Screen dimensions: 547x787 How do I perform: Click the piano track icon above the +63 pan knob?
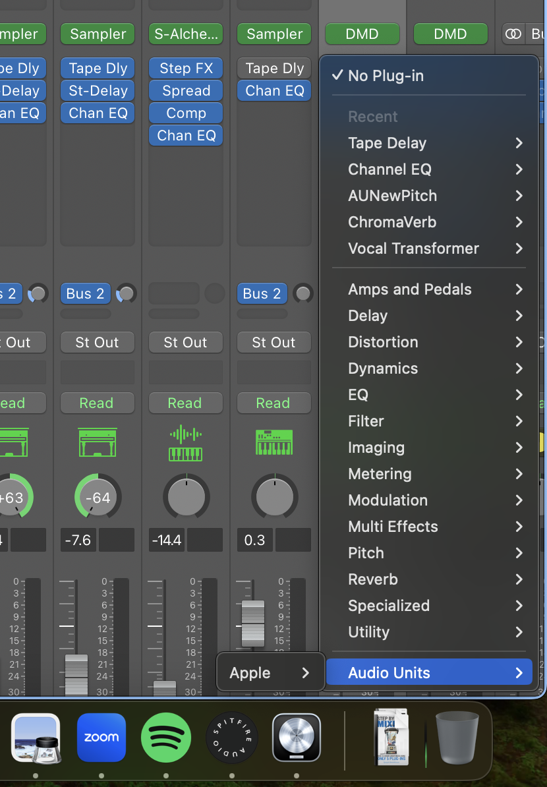click(14, 442)
